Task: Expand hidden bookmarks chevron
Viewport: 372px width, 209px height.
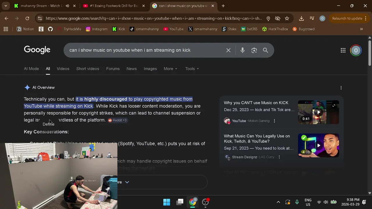Action: coord(362,29)
